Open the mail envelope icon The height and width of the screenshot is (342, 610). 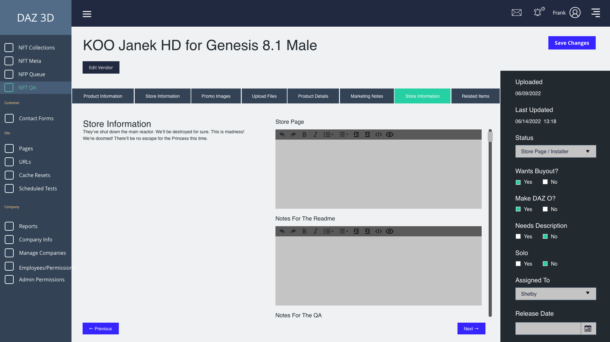click(517, 13)
